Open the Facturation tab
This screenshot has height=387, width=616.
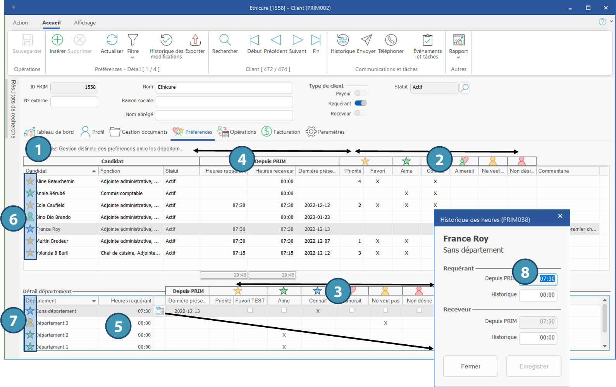point(281,132)
